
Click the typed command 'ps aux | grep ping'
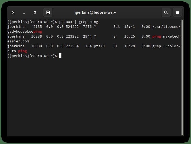tap(79, 22)
